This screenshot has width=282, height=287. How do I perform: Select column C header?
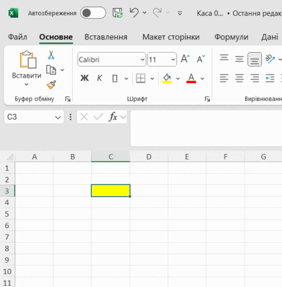tap(111, 157)
